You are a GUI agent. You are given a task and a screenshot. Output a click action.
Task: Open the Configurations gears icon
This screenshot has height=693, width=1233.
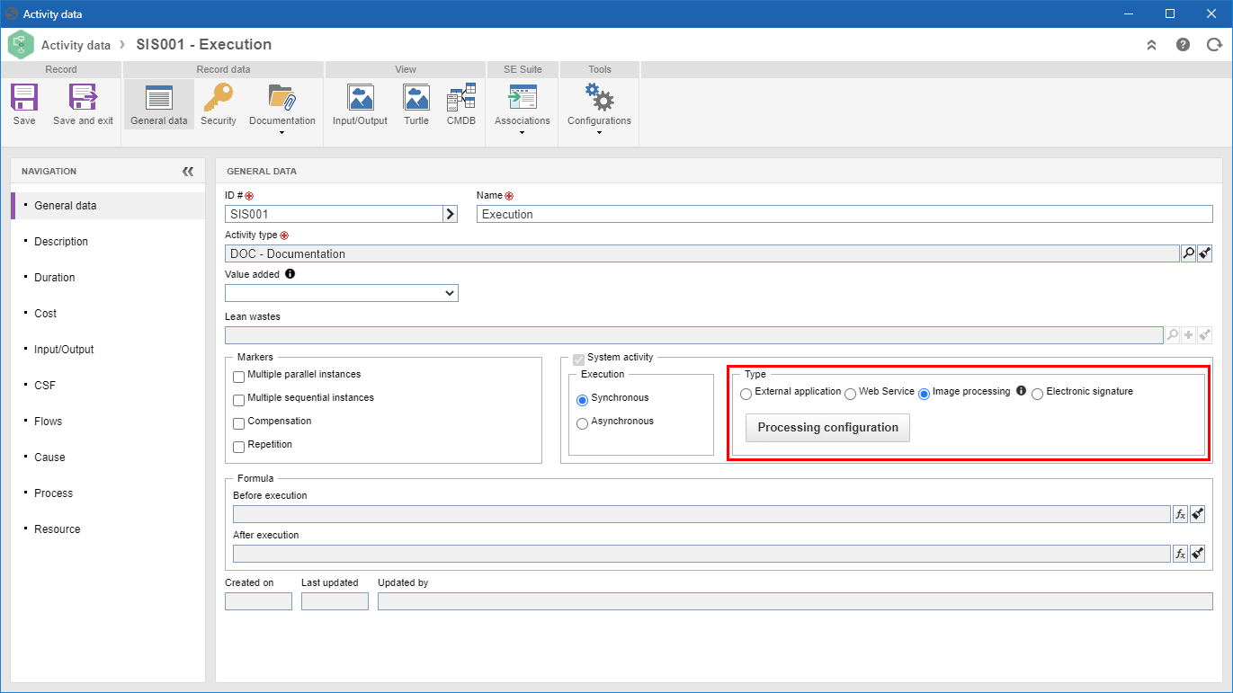pyautogui.click(x=599, y=97)
